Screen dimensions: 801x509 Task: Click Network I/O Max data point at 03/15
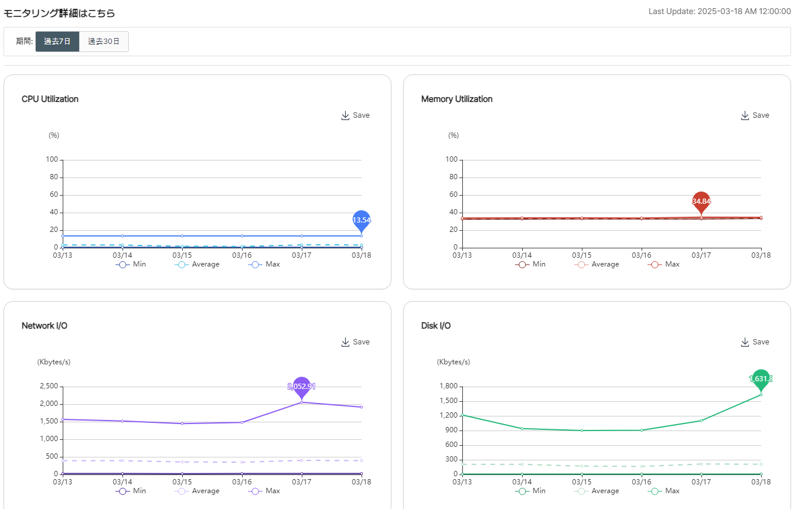click(x=182, y=423)
